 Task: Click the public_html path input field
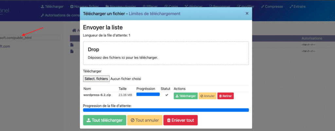tap(30, 38)
